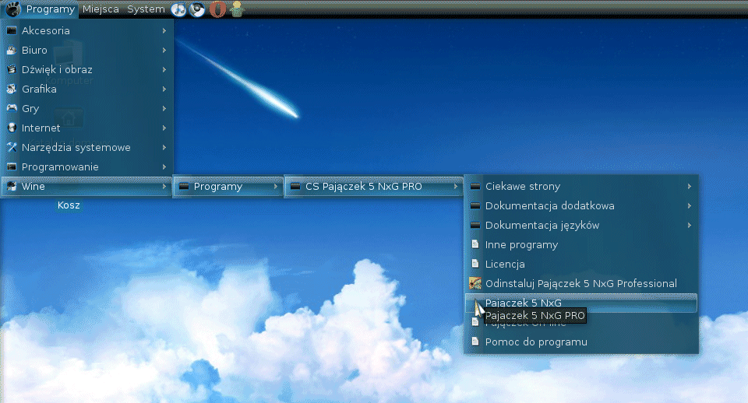
Task: Click the Kosz desktop label
Action: [69, 205]
